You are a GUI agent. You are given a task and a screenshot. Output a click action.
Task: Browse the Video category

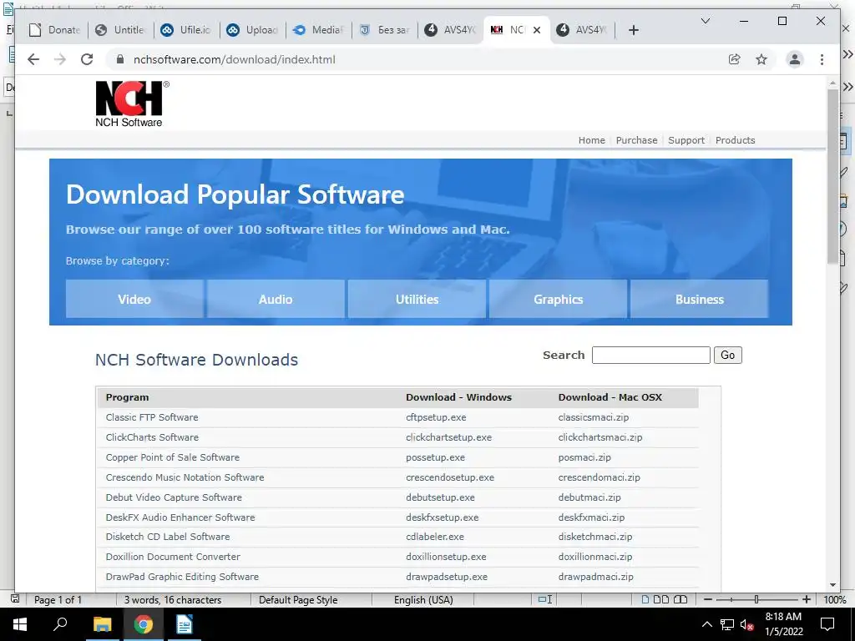[x=134, y=299]
